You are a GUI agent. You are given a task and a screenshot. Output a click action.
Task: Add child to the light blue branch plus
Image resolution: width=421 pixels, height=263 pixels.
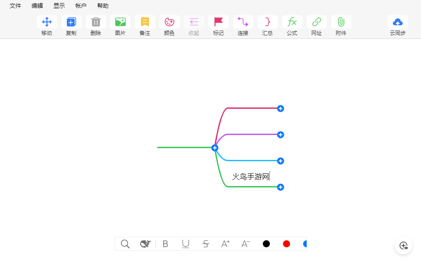[280, 161]
